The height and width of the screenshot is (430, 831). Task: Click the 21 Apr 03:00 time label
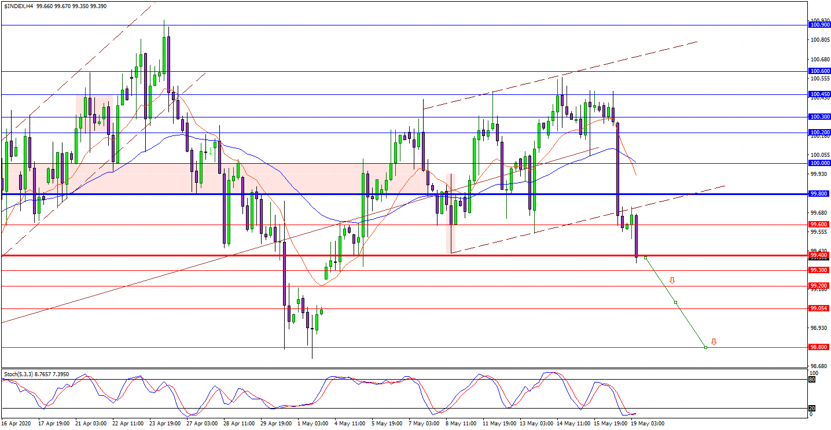click(92, 424)
